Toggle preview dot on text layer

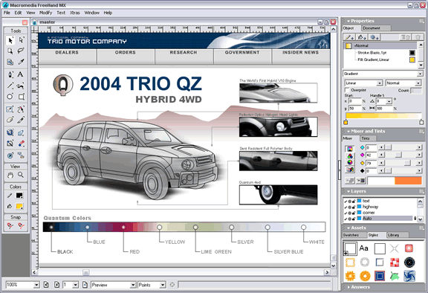click(350, 202)
